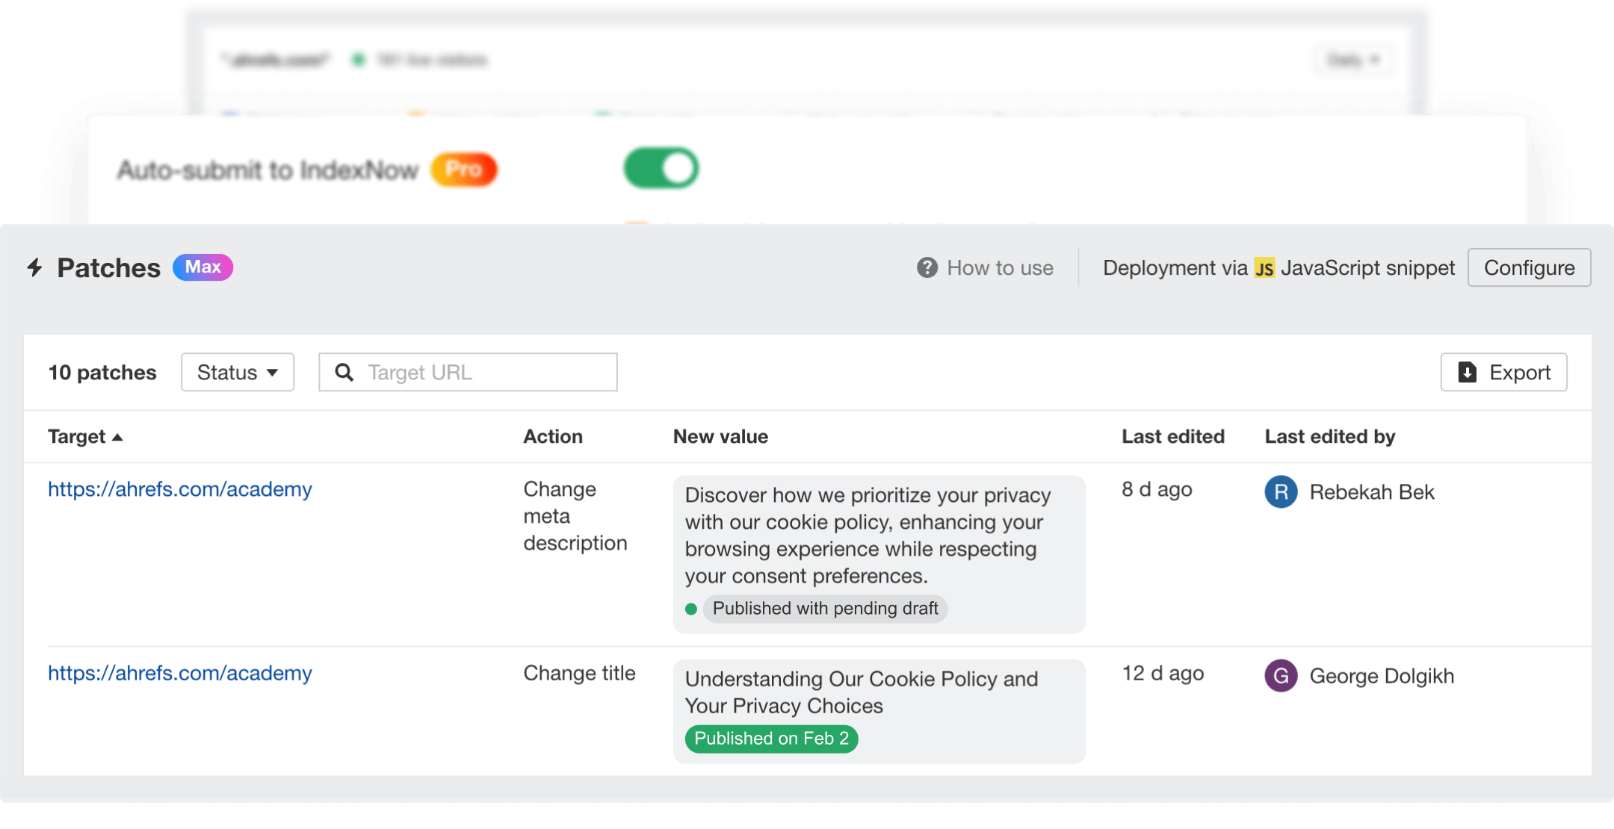
Task: Click inside the Target URL search field
Action: click(x=478, y=372)
